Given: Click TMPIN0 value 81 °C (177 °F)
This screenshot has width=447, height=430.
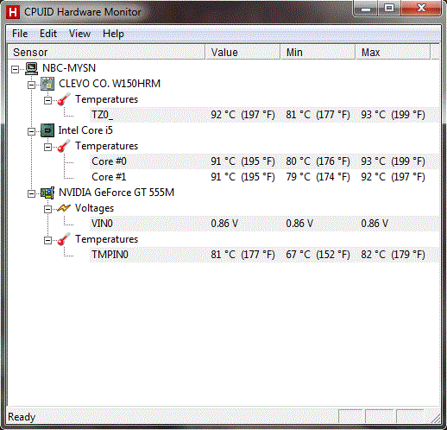Looking at the screenshot, I should 242,255.
